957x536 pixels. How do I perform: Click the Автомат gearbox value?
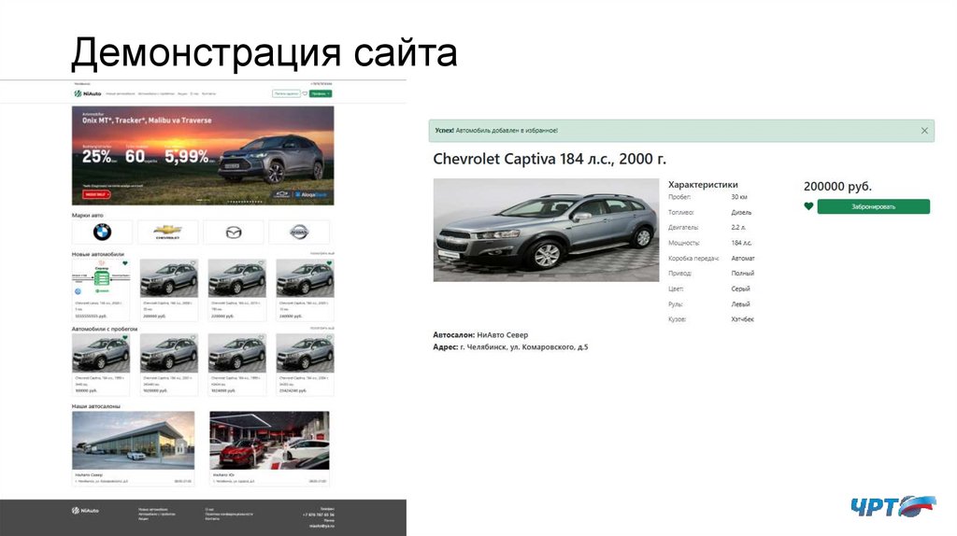(743, 258)
